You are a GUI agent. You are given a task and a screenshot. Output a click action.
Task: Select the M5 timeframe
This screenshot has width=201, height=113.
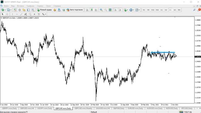[148, 10]
